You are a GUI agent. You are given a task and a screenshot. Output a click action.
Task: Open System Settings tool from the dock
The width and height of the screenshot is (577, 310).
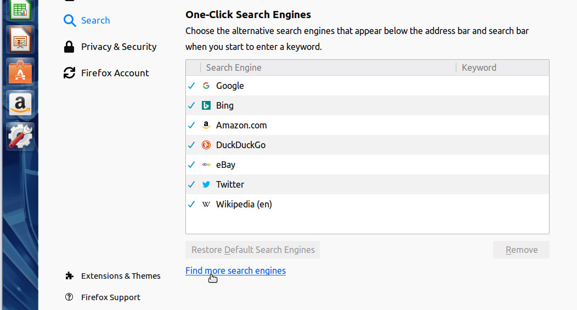pyautogui.click(x=20, y=136)
